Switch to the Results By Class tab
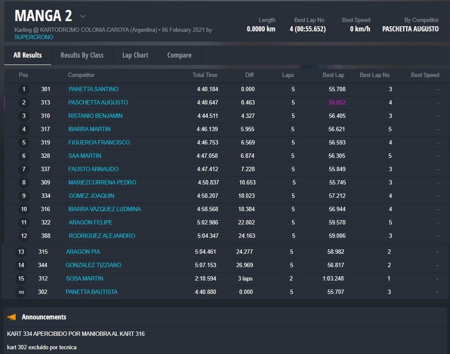450x354 pixels. [x=82, y=55]
